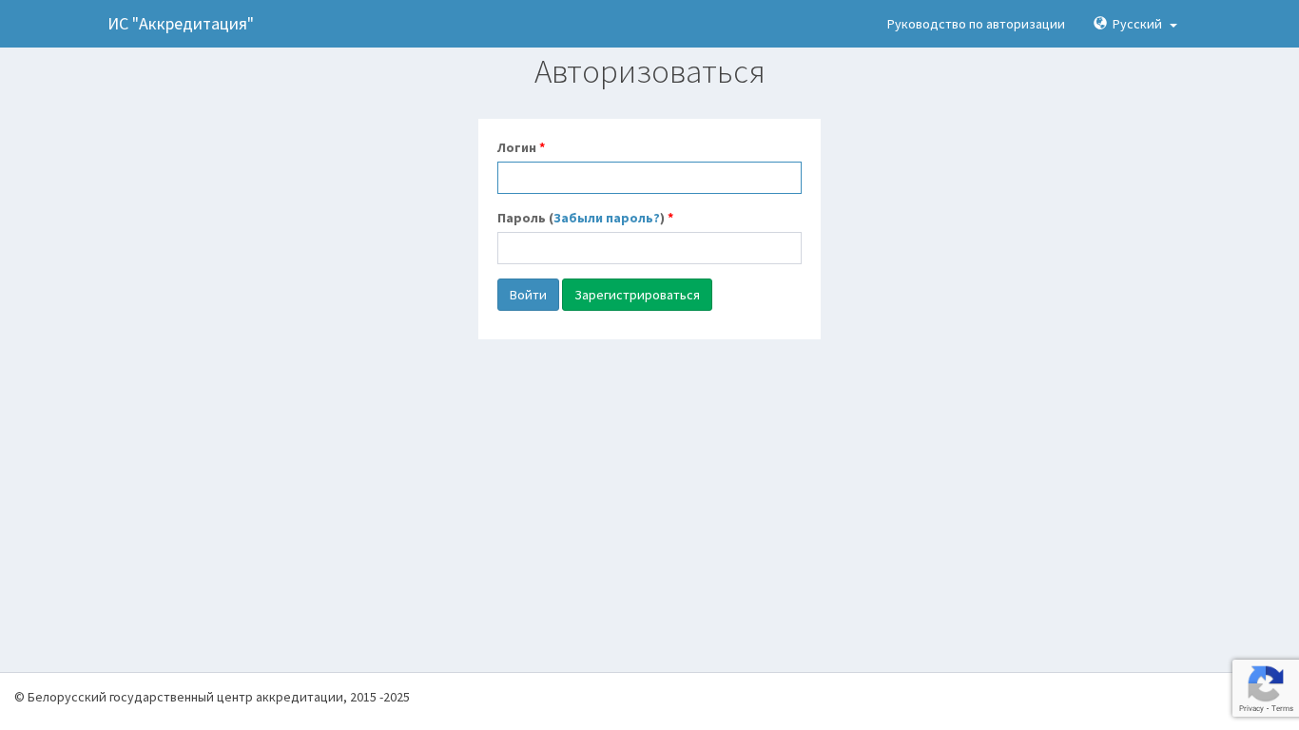Click the footer copyright text
The height and width of the screenshot is (730, 1299).
212,697
